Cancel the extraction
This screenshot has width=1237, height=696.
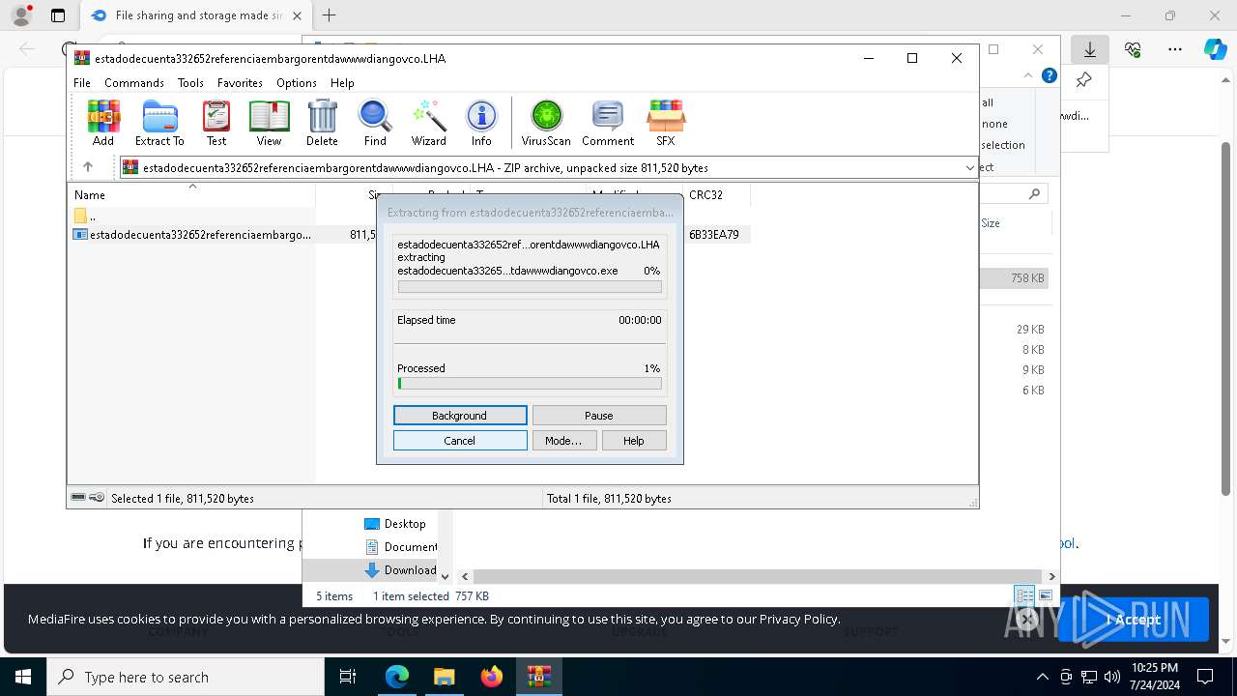pos(460,441)
